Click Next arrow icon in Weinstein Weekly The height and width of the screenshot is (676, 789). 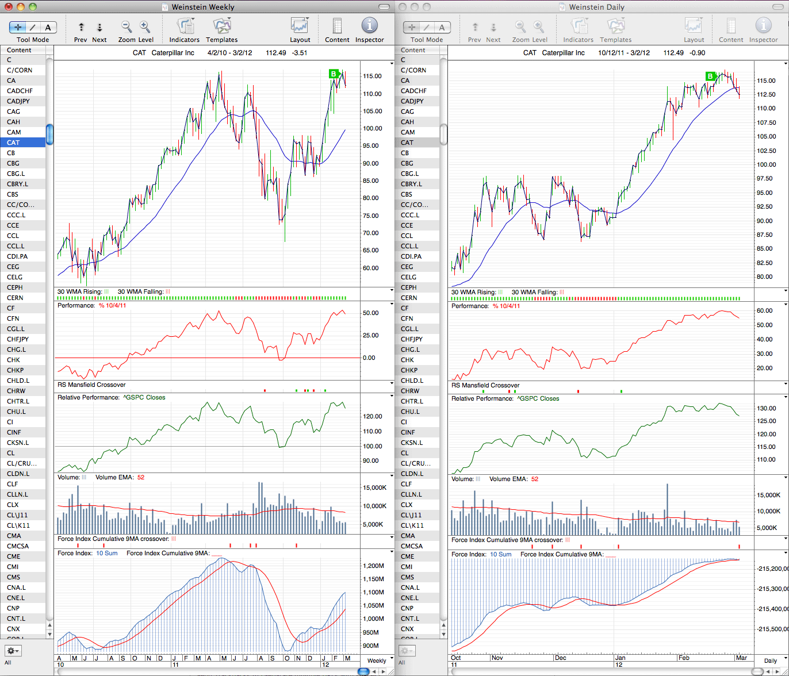click(99, 27)
